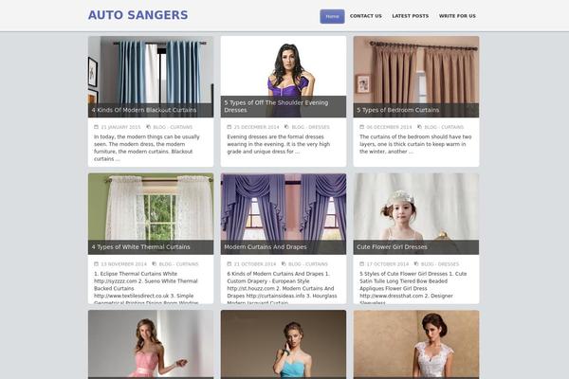Click the '21 October 2014' date text
This screenshot has width=569, height=379.
point(255,264)
